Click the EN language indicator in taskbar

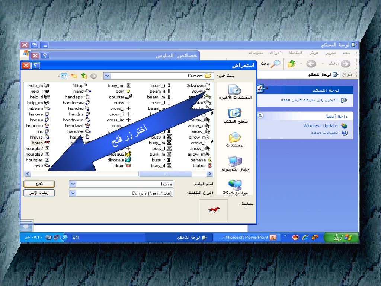75,237
